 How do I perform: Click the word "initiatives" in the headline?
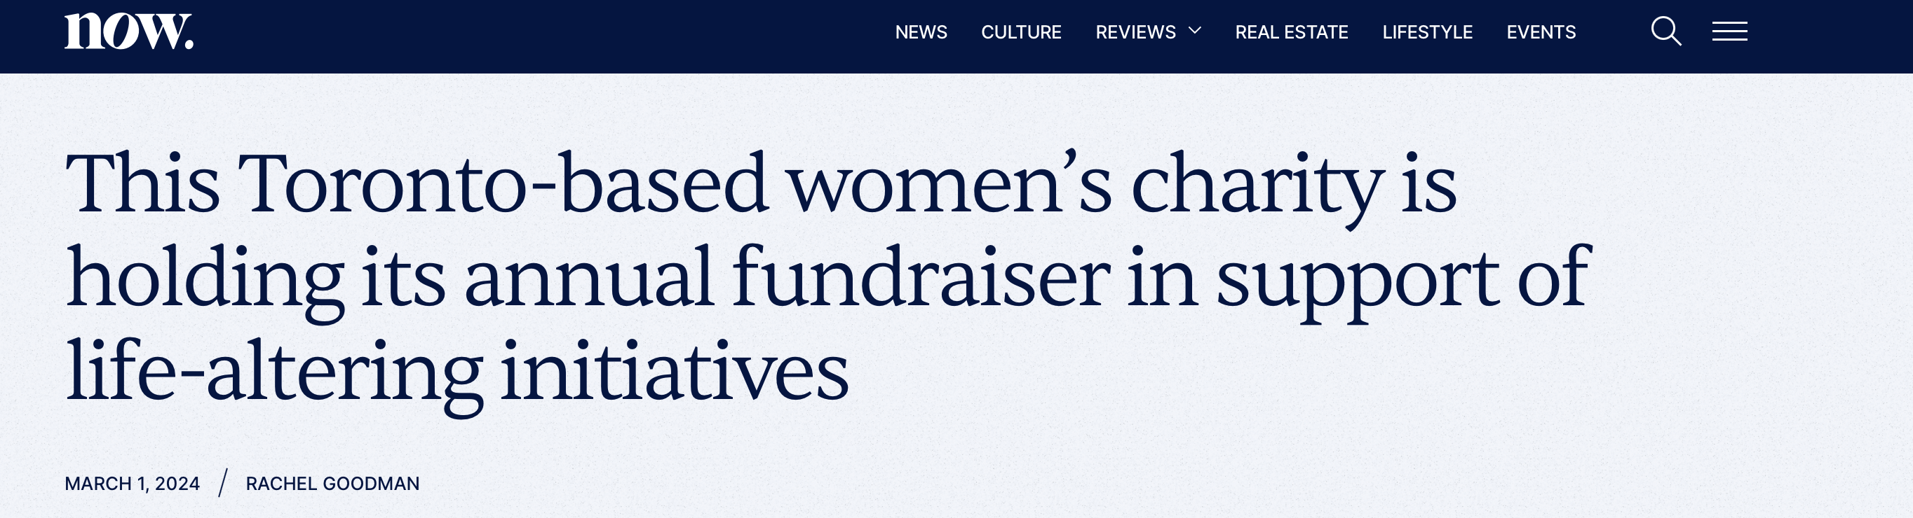coord(675,371)
